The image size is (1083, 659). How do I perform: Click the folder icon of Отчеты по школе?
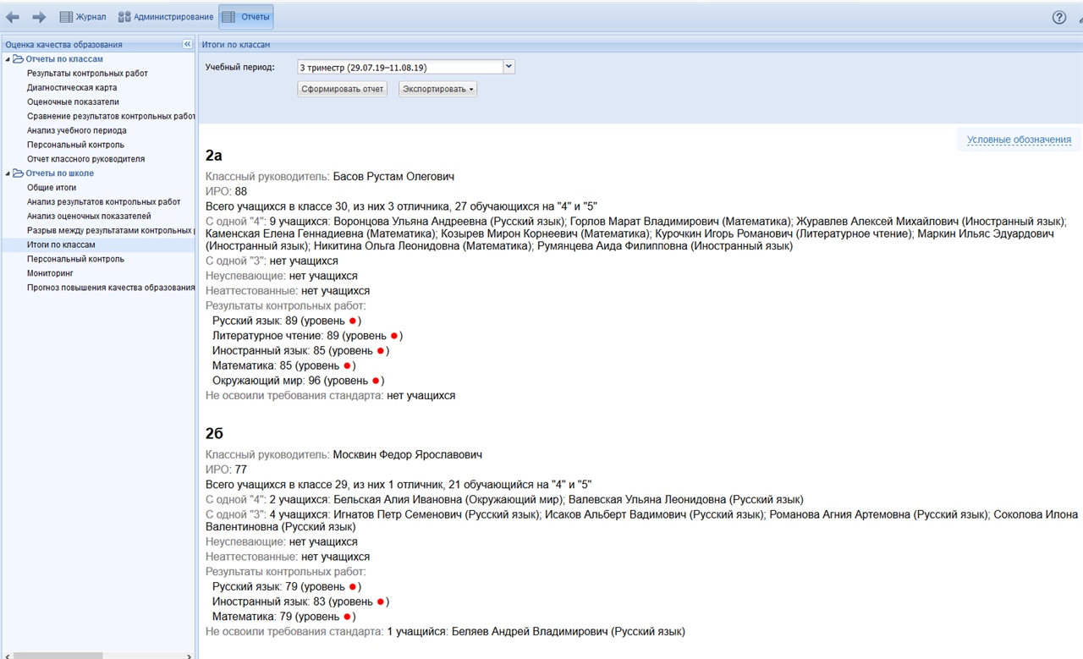18,173
